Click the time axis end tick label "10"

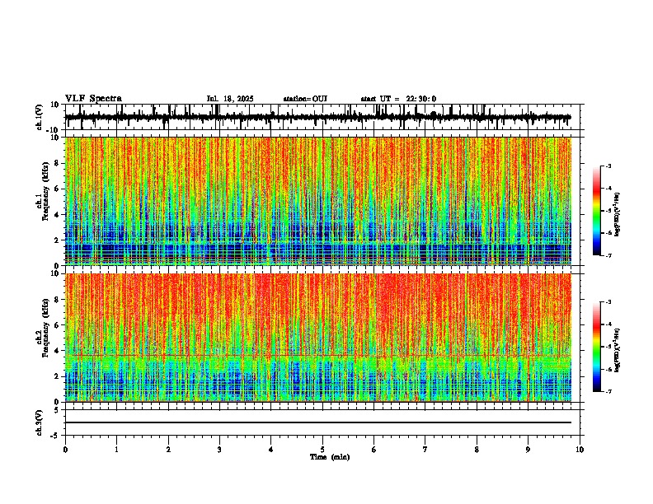point(580,450)
